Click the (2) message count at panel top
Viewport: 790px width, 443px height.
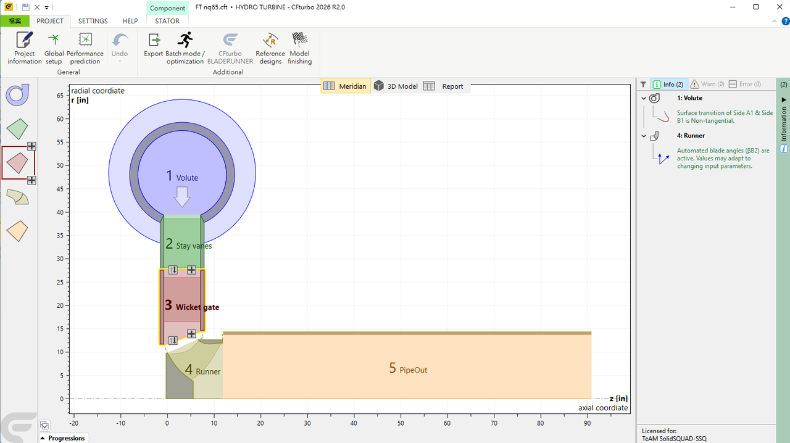coord(784,84)
